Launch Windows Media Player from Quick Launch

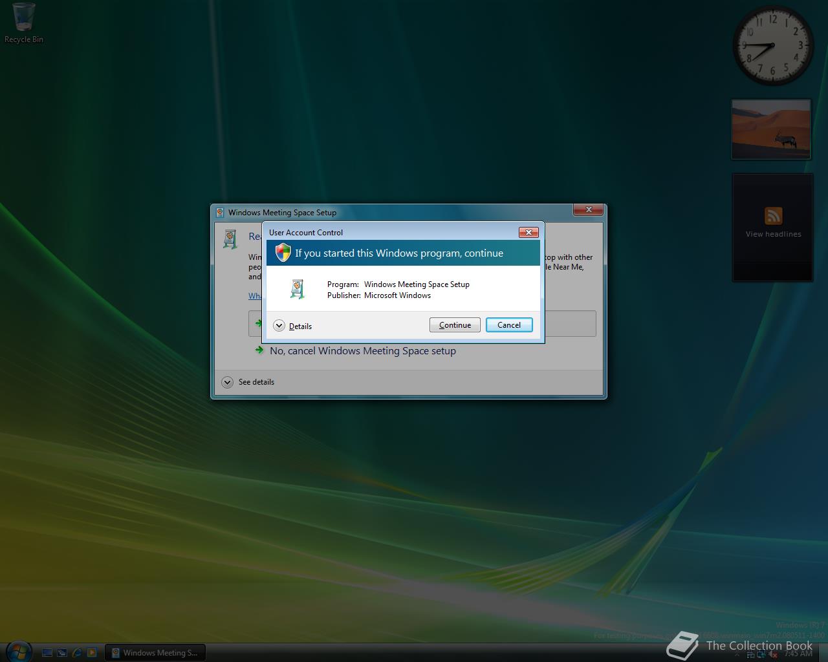click(92, 653)
